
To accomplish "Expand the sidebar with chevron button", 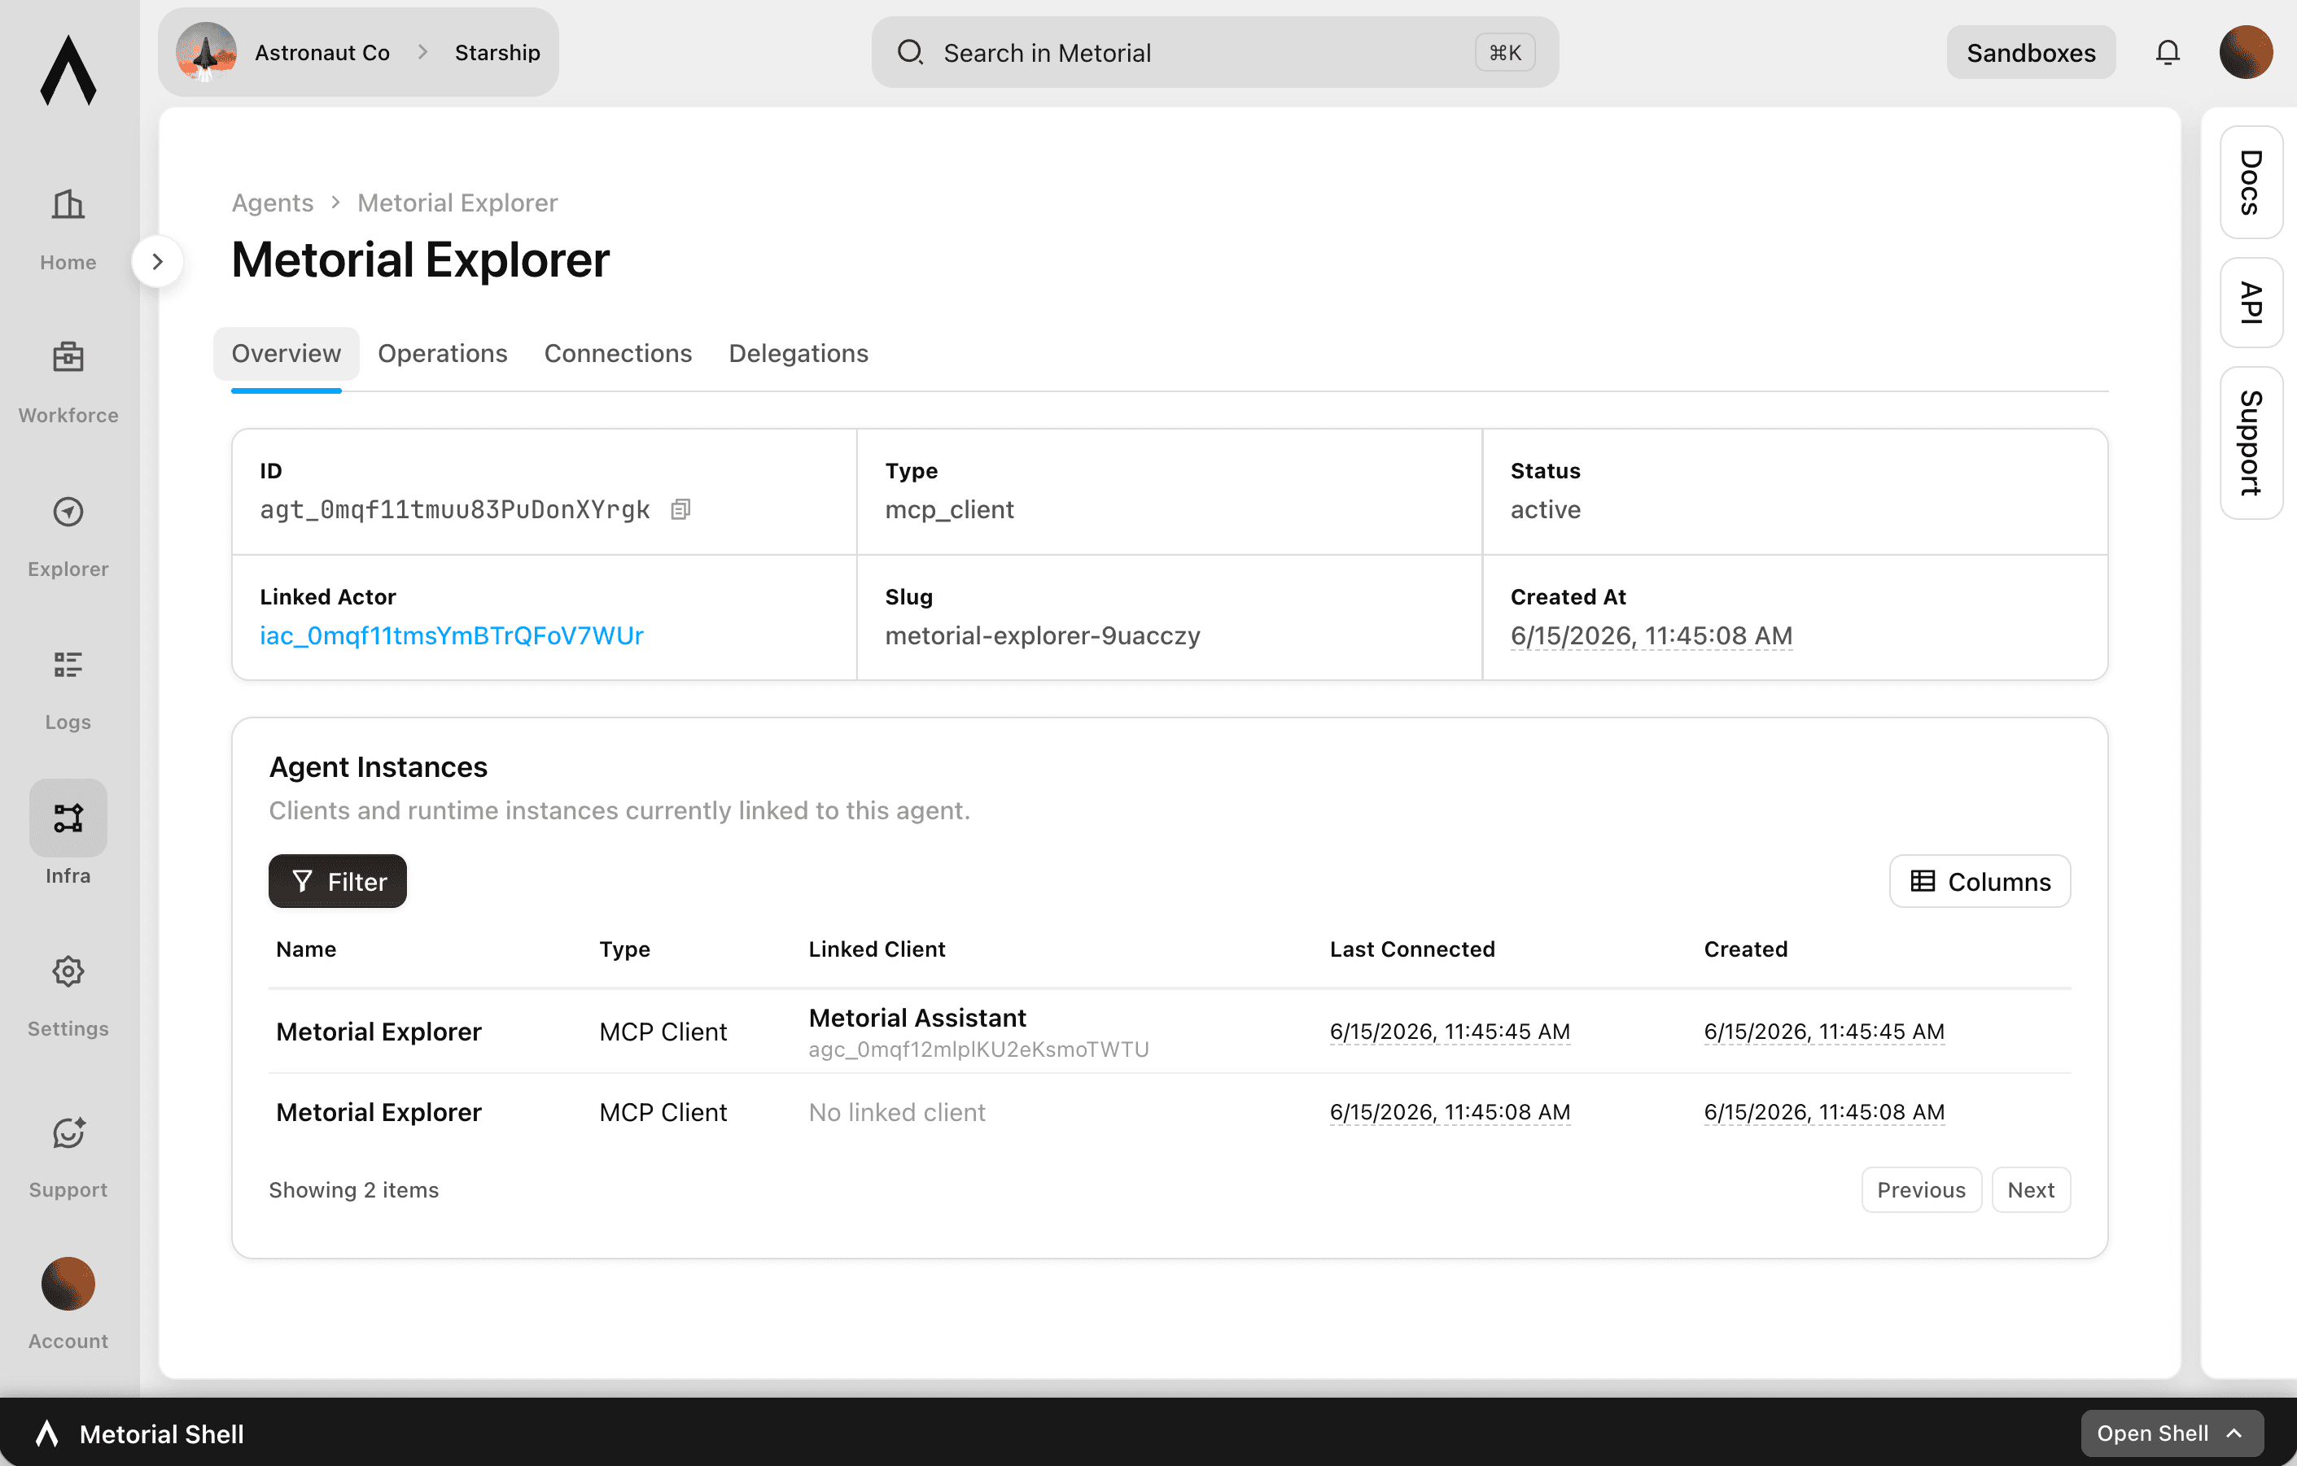I will pyautogui.click(x=157, y=261).
